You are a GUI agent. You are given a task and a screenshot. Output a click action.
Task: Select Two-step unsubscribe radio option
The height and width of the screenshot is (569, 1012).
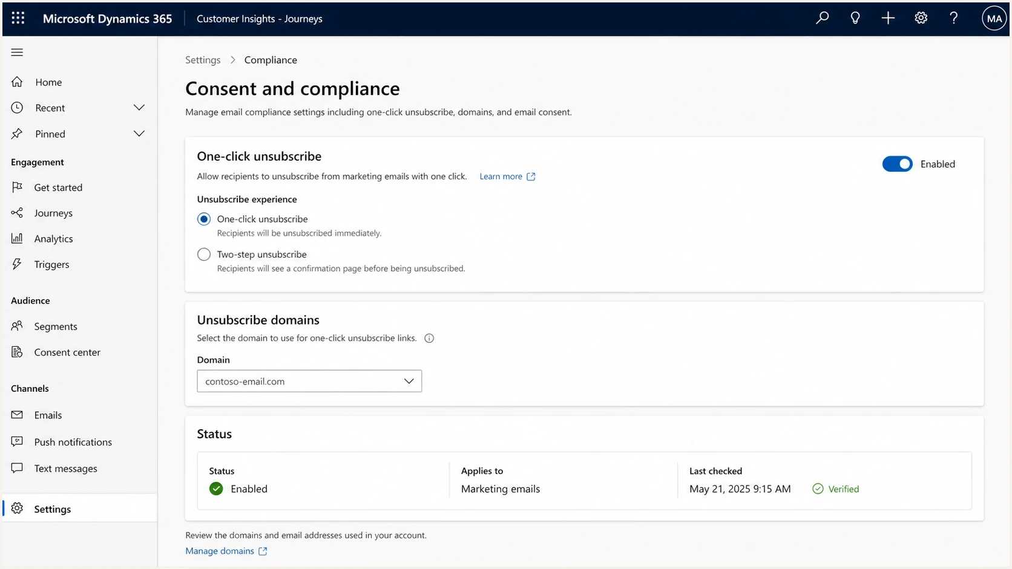point(204,255)
